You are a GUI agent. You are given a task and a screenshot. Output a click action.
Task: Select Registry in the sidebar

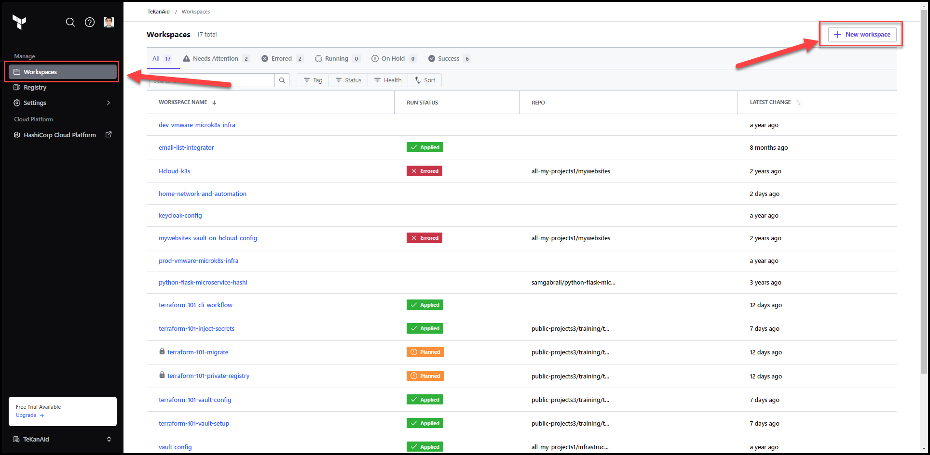pyautogui.click(x=35, y=87)
